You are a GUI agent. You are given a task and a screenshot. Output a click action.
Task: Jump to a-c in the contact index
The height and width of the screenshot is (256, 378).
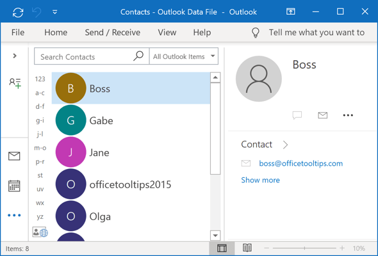pos(40,93)
